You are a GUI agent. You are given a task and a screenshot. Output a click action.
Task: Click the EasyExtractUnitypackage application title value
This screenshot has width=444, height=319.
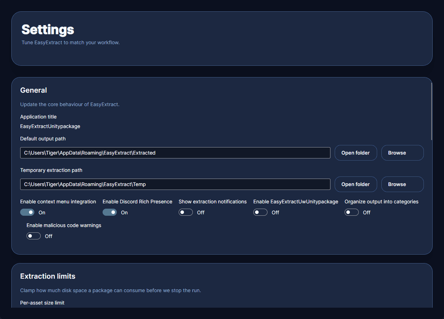pos(50,126)
